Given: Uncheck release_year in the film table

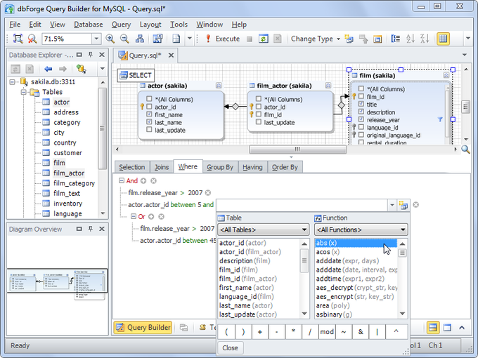Looking at the screenshot, I should pos(361,119).
